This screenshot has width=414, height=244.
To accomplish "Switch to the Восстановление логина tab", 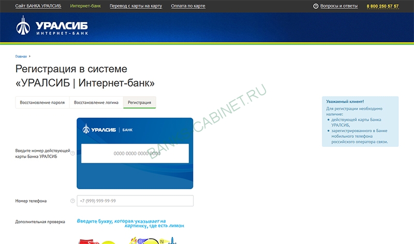I will (96, 102).
